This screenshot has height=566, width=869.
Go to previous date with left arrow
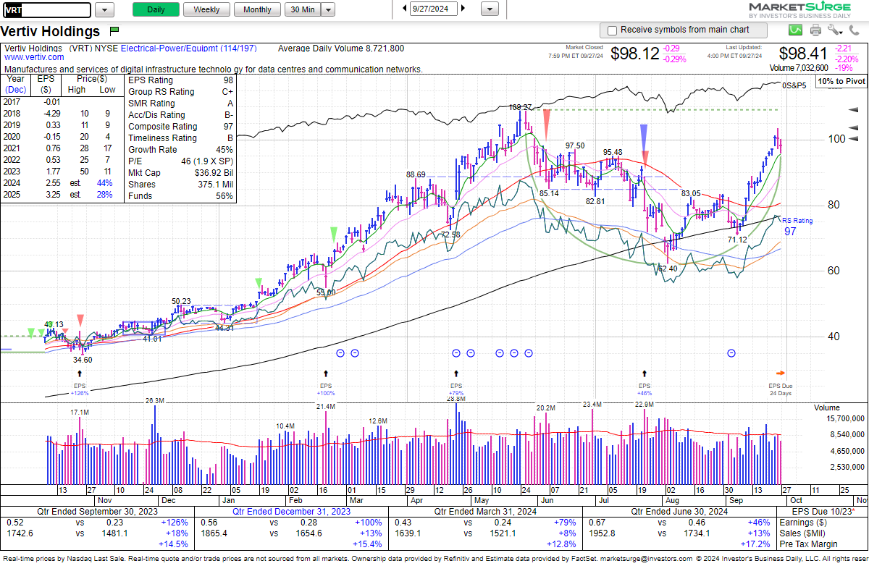pos(403,9)
